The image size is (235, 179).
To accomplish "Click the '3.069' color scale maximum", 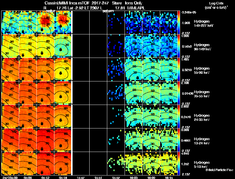I will point(185,130).
